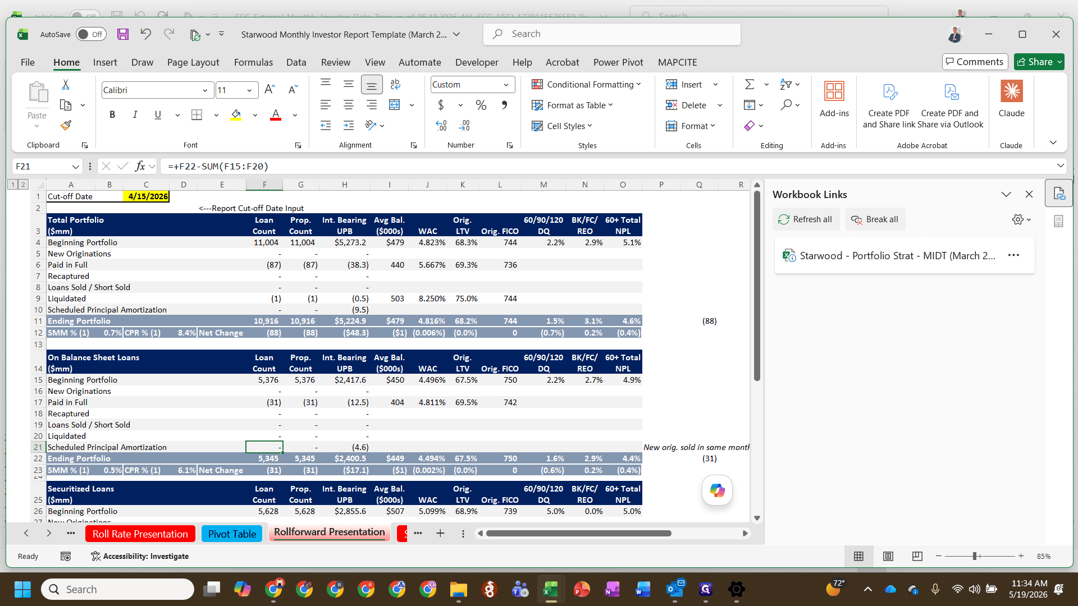Open the Number Format dropdown showing Custom

pos(506,85)
